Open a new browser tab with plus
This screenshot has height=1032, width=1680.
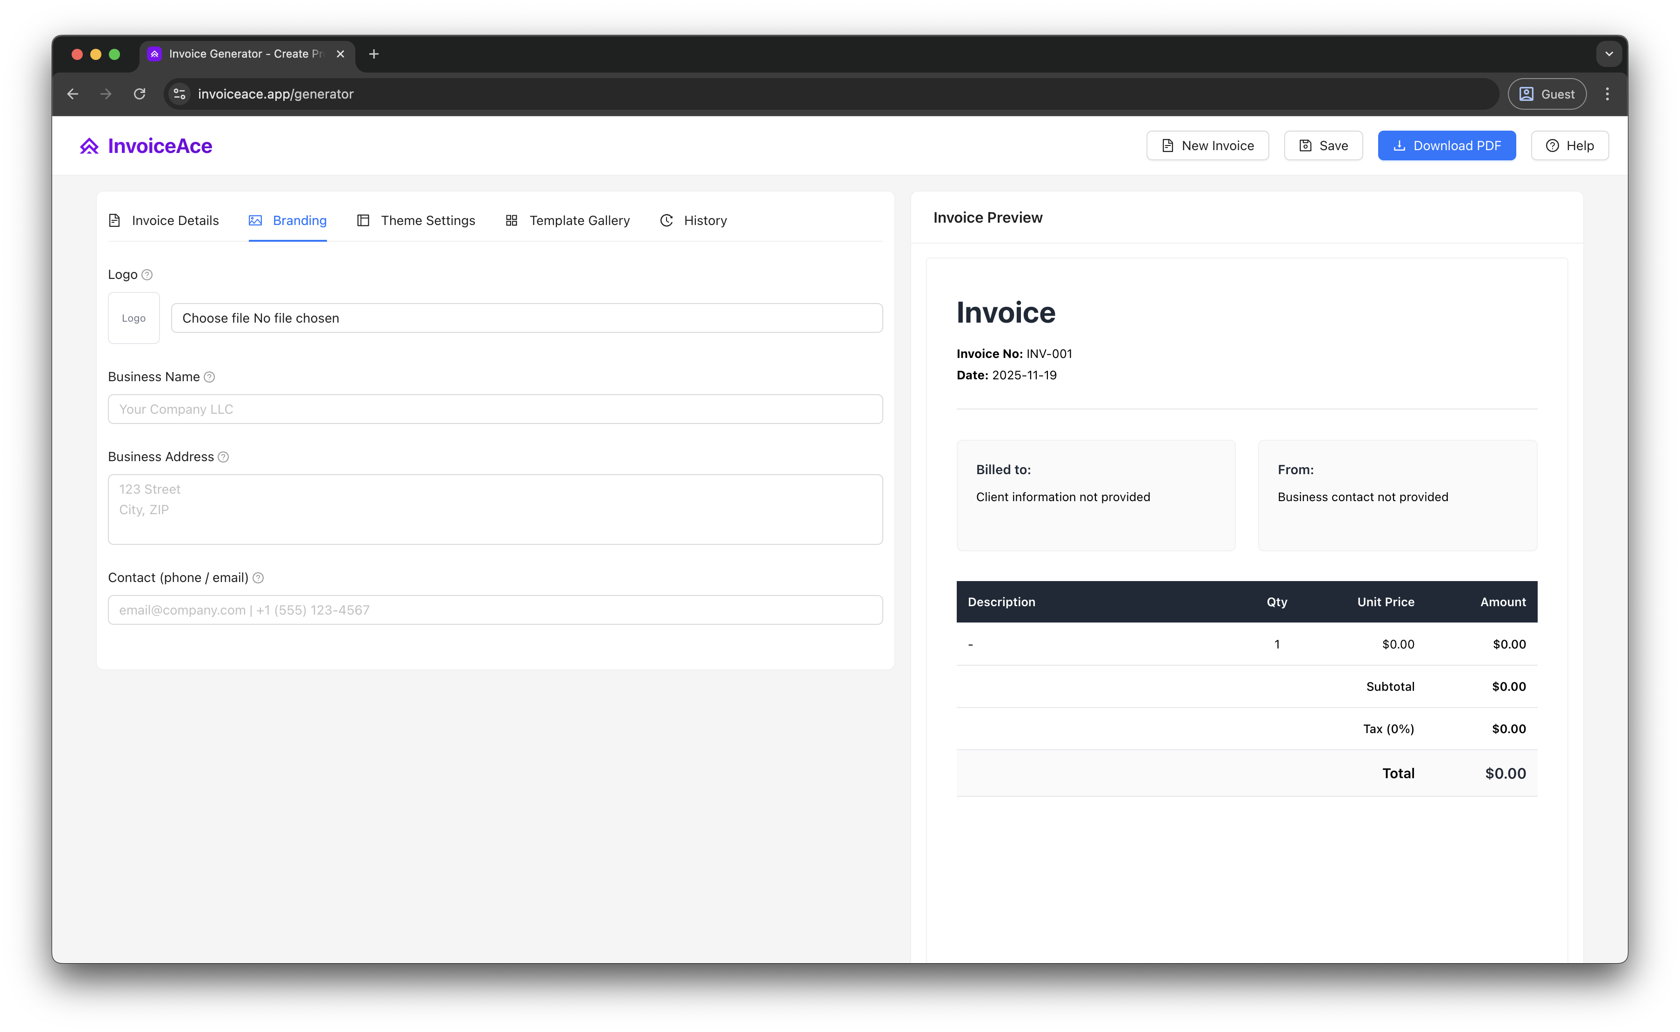pyautogui.click(x=373, y=54)
